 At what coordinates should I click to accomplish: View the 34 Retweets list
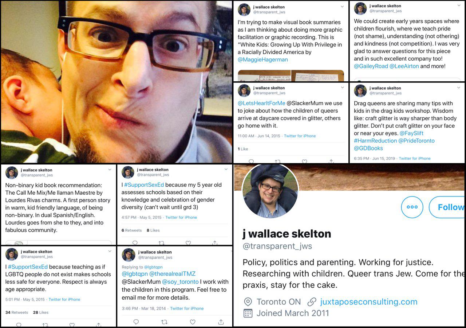tap(17, 312)
